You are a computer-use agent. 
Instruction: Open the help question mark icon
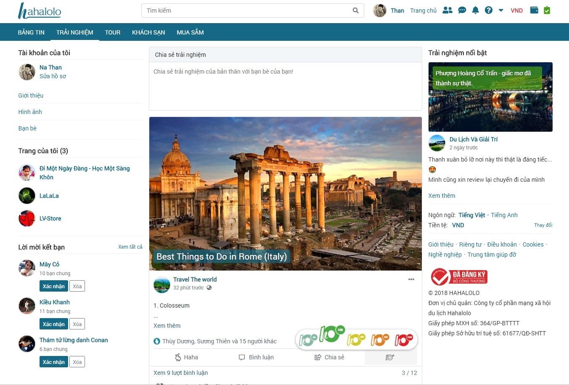(x=488, y=11)
